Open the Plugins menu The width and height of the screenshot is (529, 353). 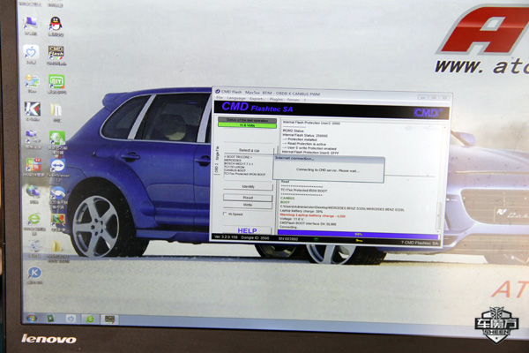(x=276, y=100)
